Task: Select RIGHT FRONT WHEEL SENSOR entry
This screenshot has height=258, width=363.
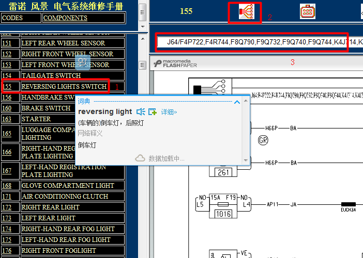Action: 73,54
